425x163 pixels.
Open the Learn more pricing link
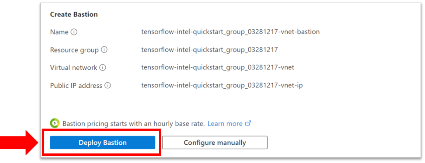pyautogui.click(x=225, y=123)
